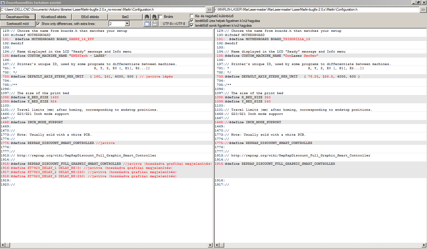Click line '#define X_BED_SIZE 350'
This screenshot has width=427, height=249.
(x=321, y=97)
